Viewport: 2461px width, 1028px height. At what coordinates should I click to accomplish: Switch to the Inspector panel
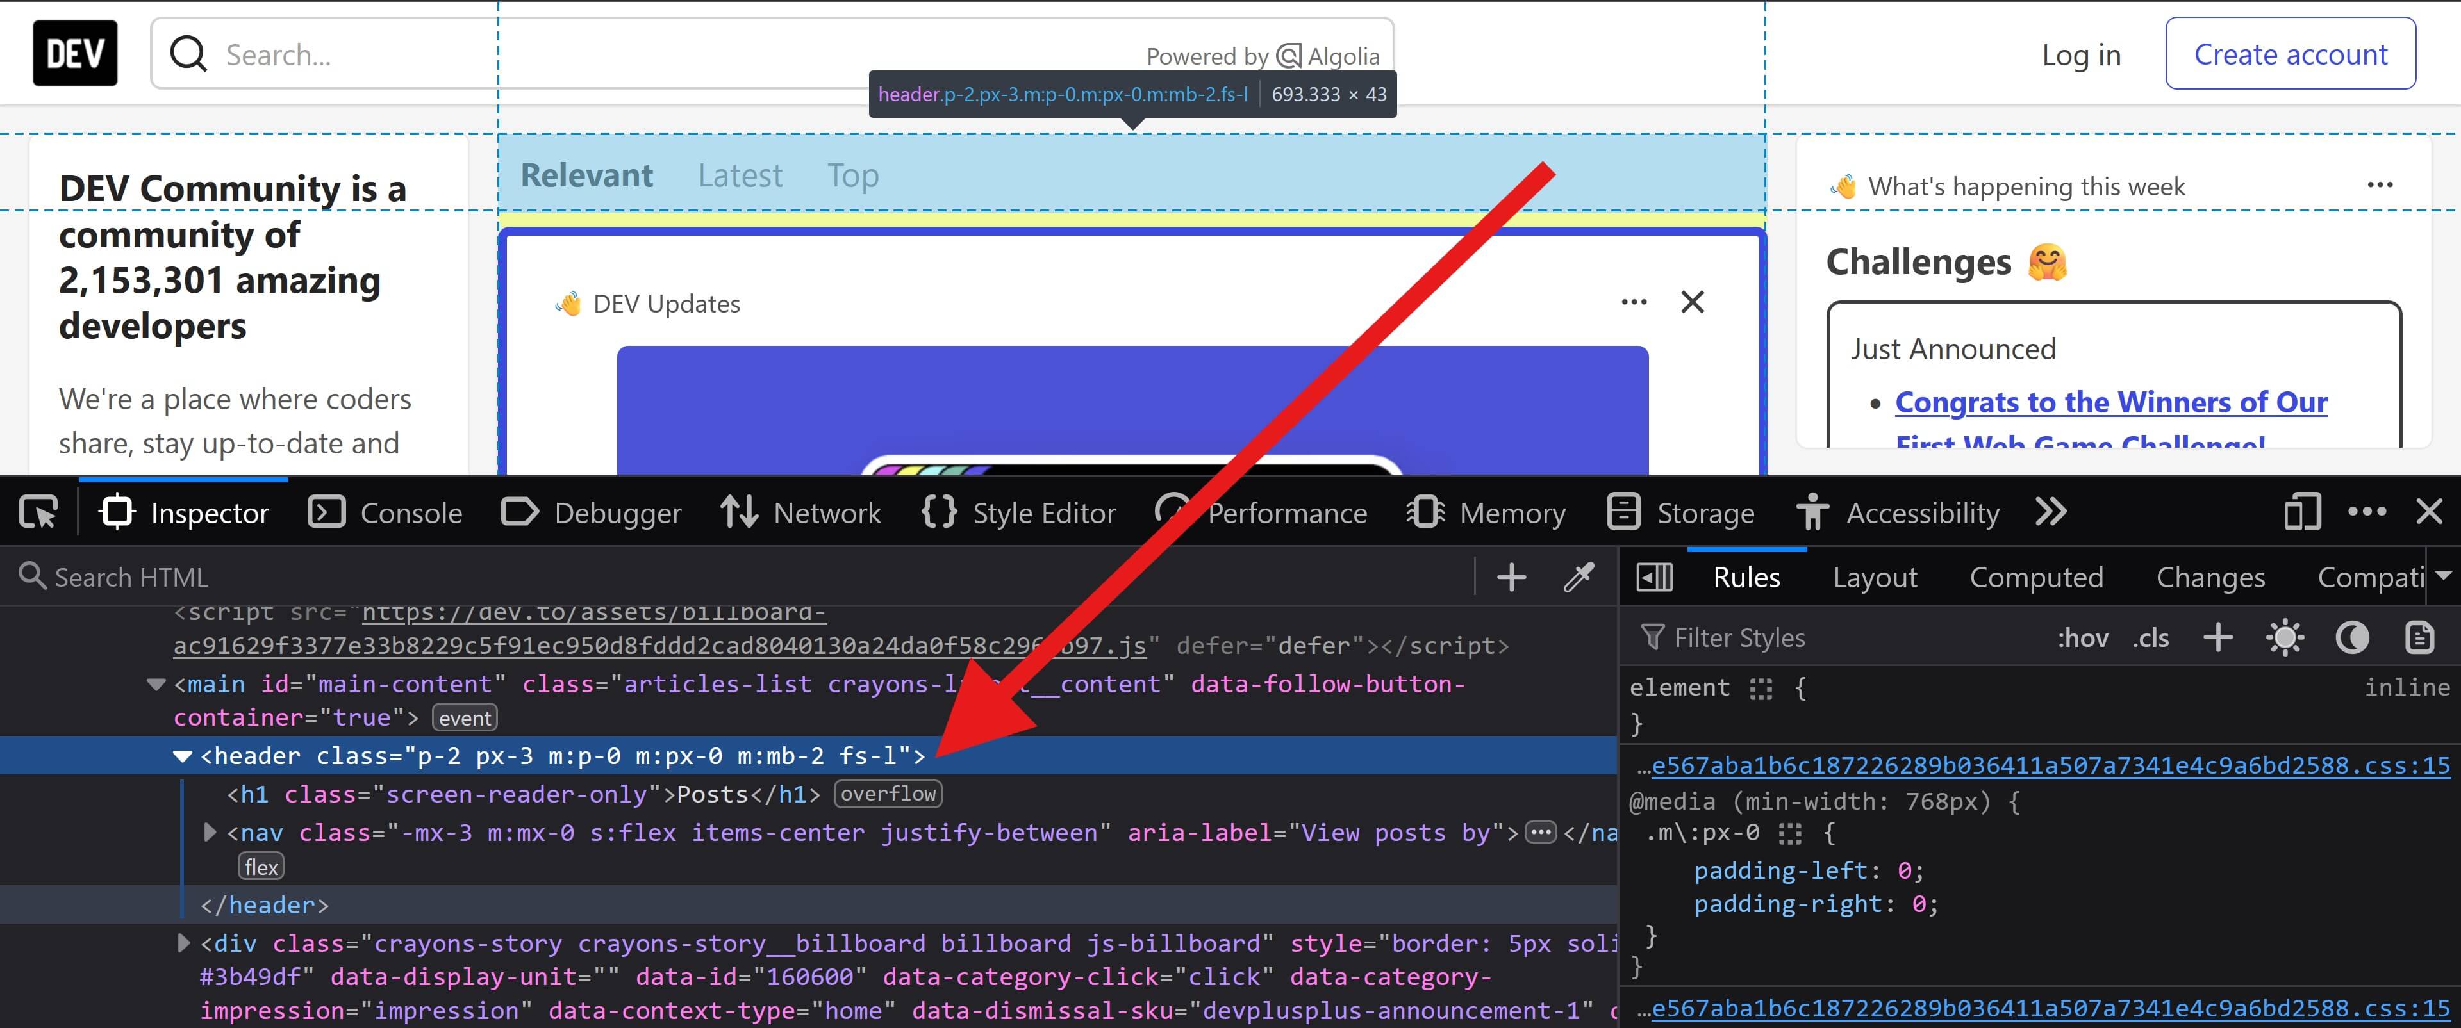183,512
